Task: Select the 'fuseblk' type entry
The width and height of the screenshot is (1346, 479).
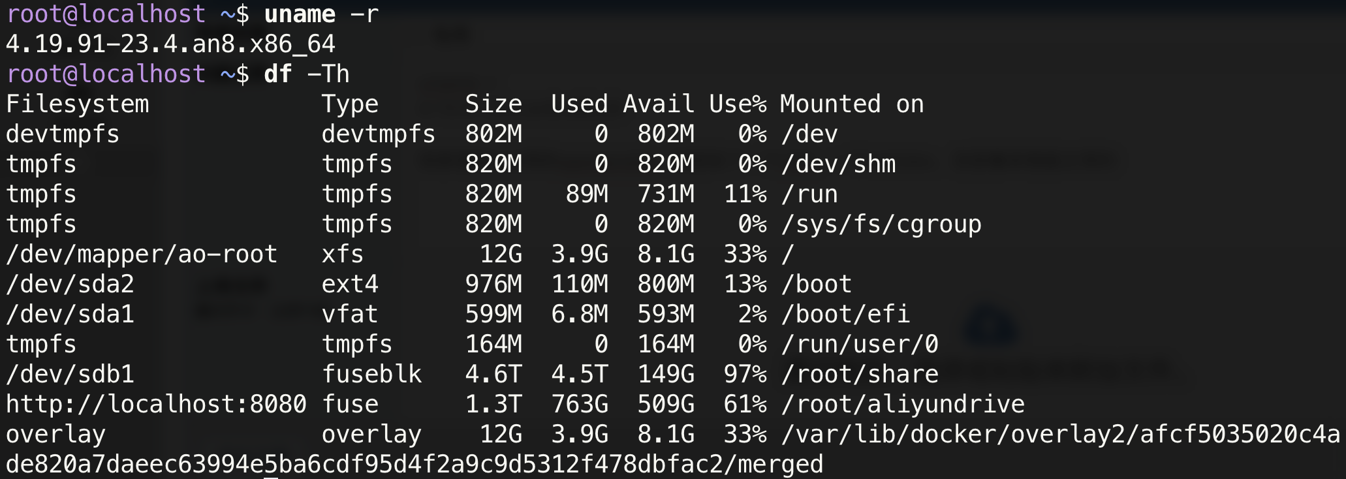Action: [371, 374]
